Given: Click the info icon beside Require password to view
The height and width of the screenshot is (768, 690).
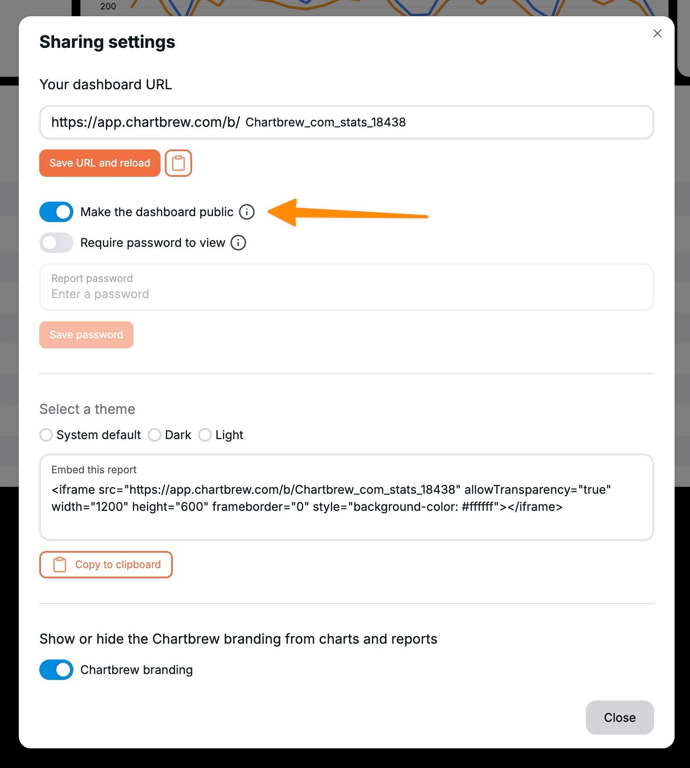Looking at the screenshot, I should click(238, 243).
